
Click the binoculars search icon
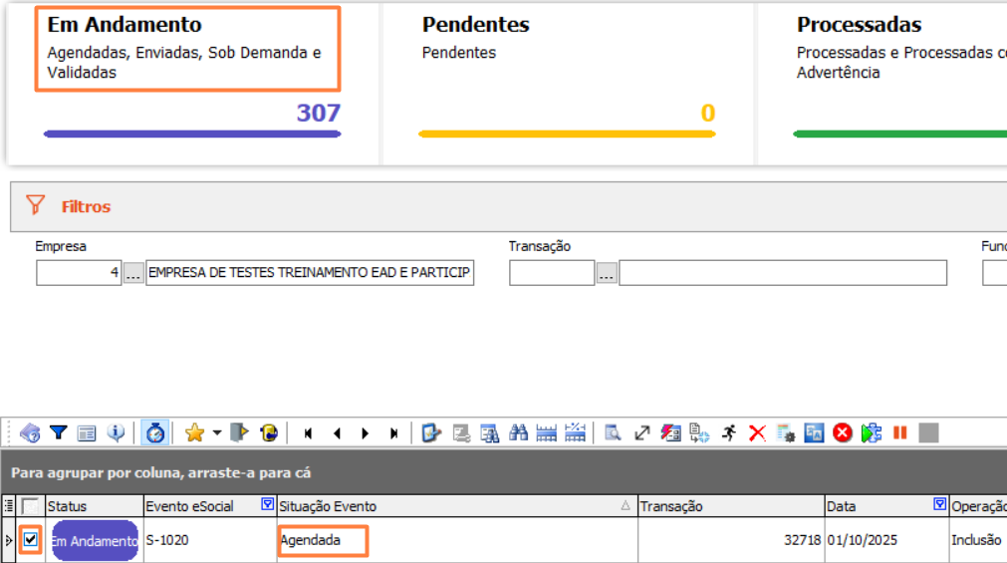click(518, 432)
